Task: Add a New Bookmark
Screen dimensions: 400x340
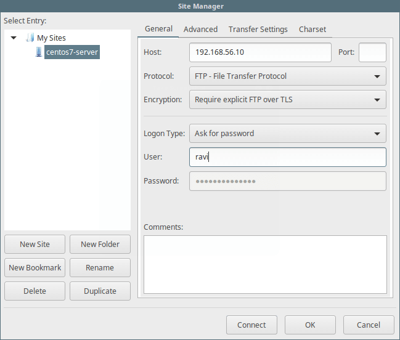Action: (x=35, y=267)
